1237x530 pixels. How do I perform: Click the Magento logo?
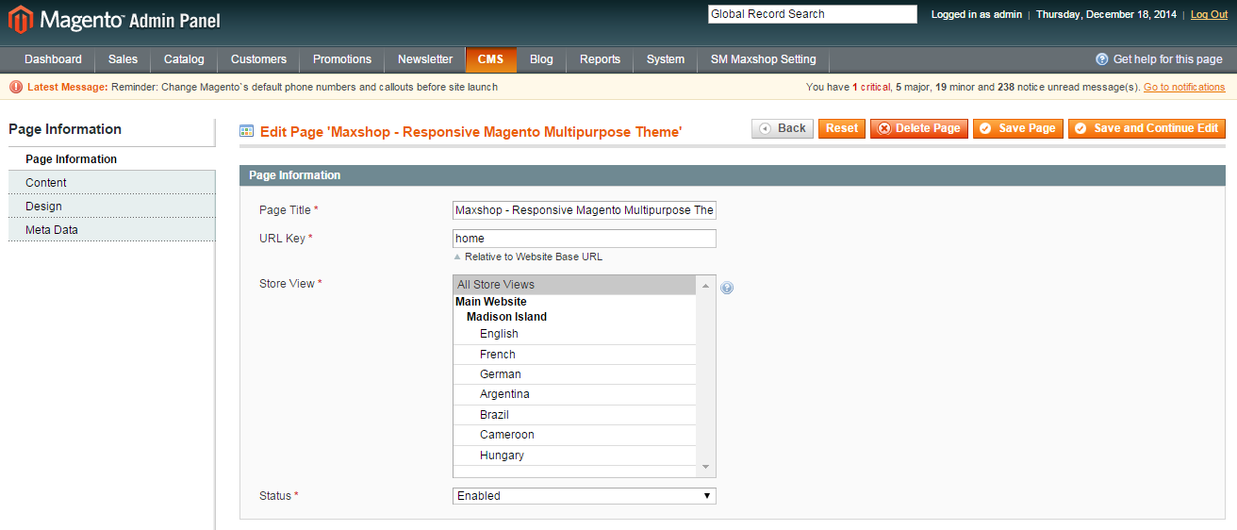click(114, 20)
